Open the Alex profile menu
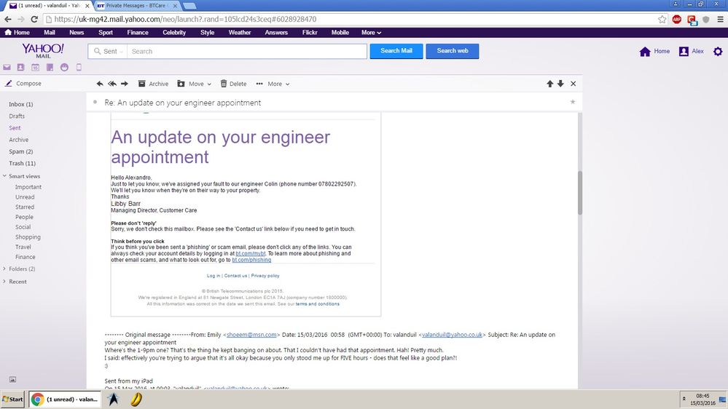 coord(692,52)
